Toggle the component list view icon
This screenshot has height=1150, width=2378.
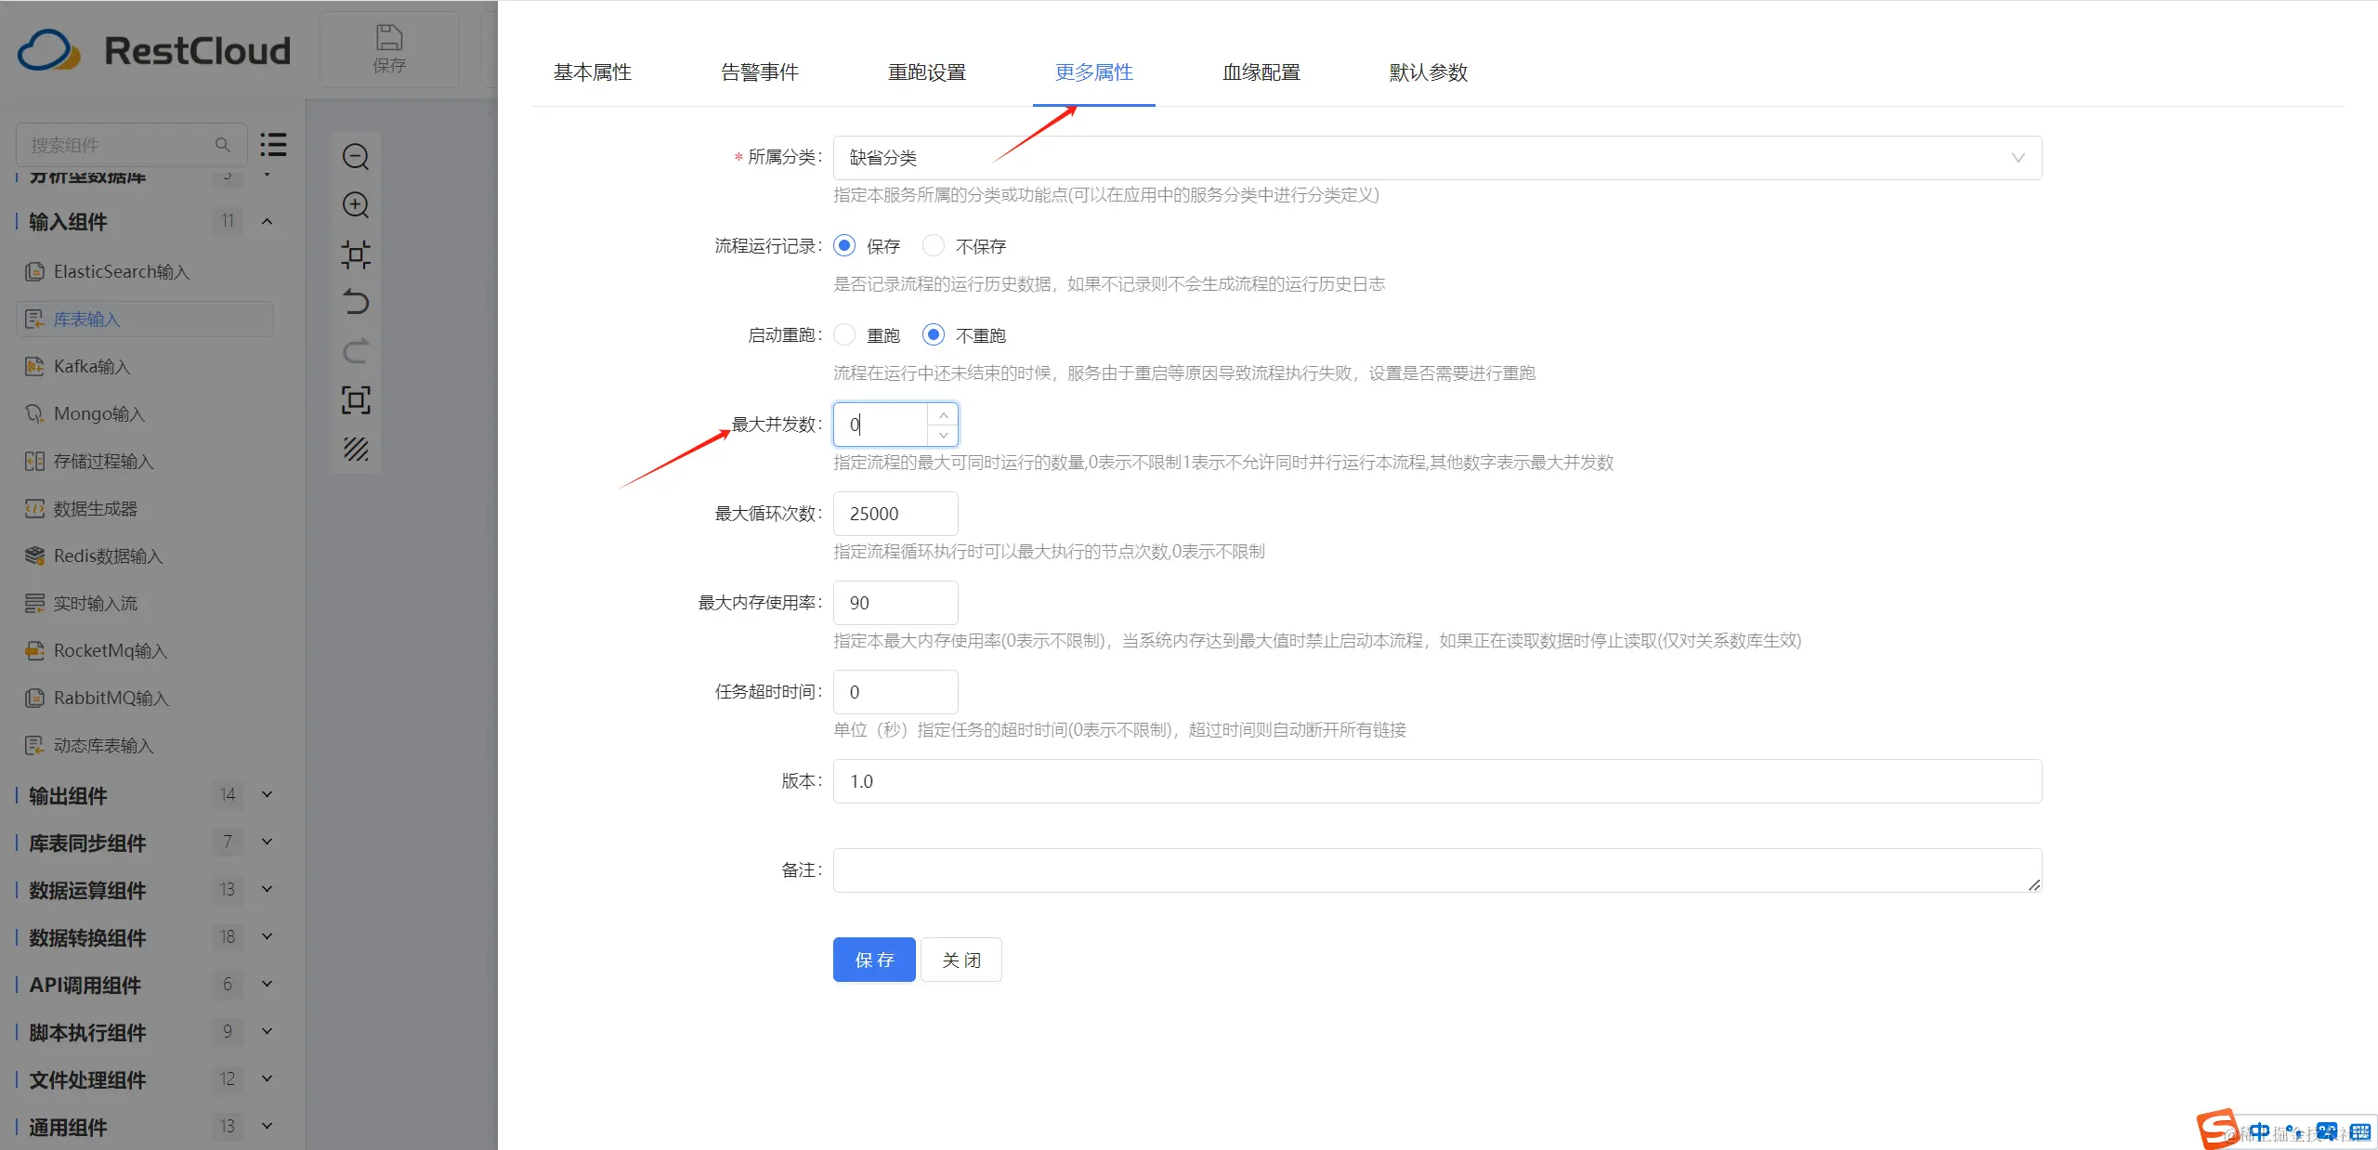[x=273, y=144]
